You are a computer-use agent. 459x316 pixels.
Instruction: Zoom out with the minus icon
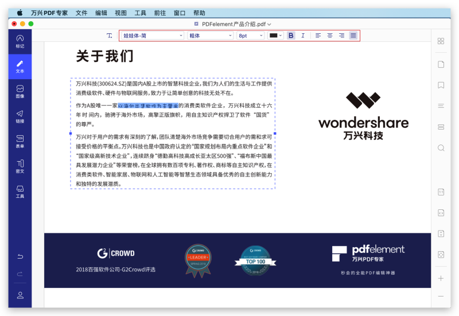point(441,297)
